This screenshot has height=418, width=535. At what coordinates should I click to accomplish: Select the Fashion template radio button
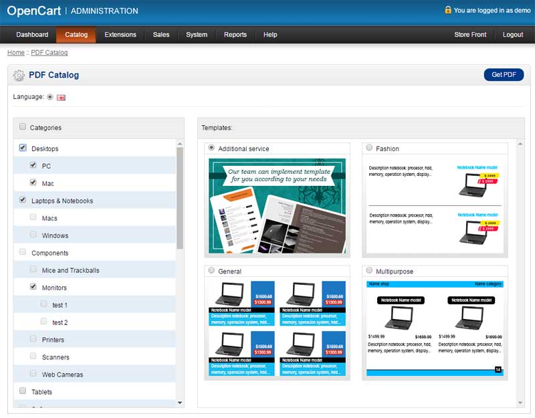(369, 148)
